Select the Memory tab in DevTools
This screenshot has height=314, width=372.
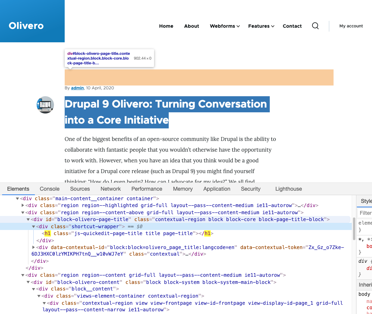[x=182, y=189]
